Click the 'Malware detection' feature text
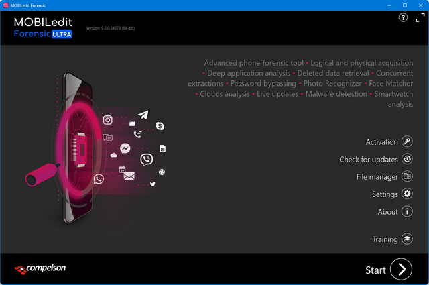Image resolution: width=429 pixels, height=285 pixels. [336, 94]
